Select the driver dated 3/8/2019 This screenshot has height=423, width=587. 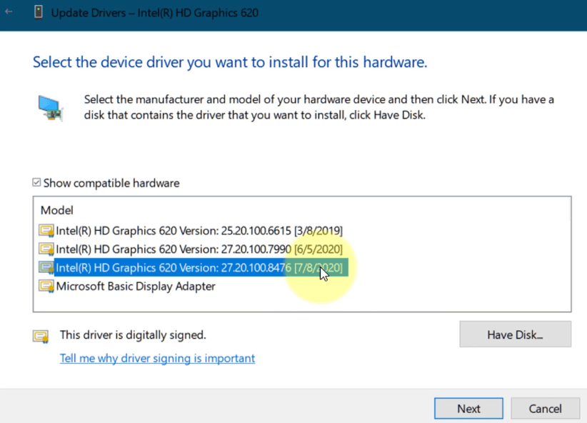199,230
